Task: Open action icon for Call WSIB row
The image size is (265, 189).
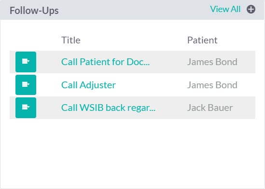Action: coord(26,108)
